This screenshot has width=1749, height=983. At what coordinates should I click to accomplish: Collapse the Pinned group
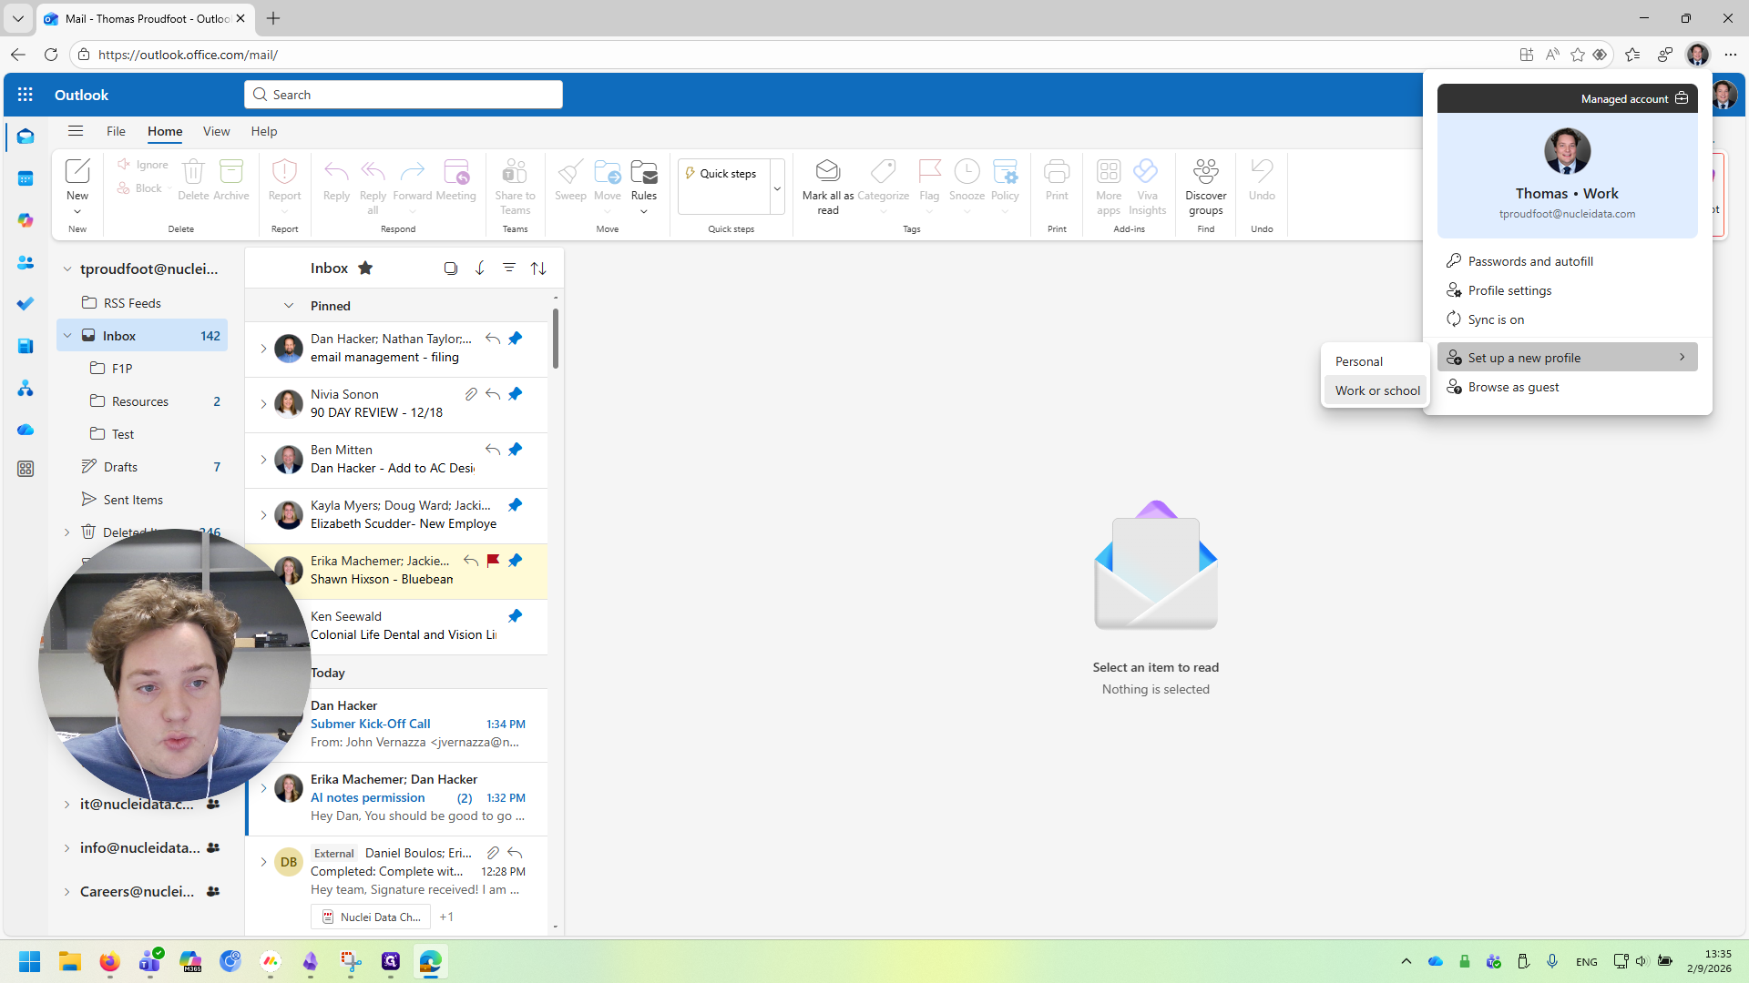(289, 306)
